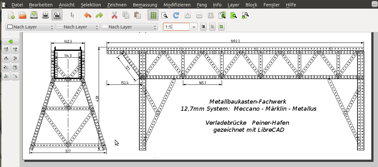Click the center to page icon

click(212, 27)
